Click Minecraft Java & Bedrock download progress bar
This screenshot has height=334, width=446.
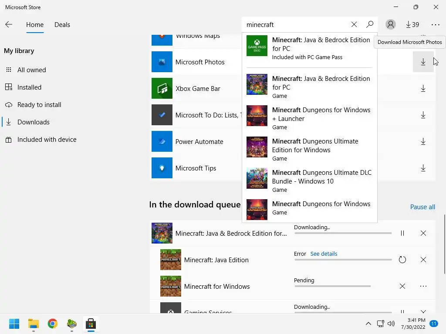point(343,233)
